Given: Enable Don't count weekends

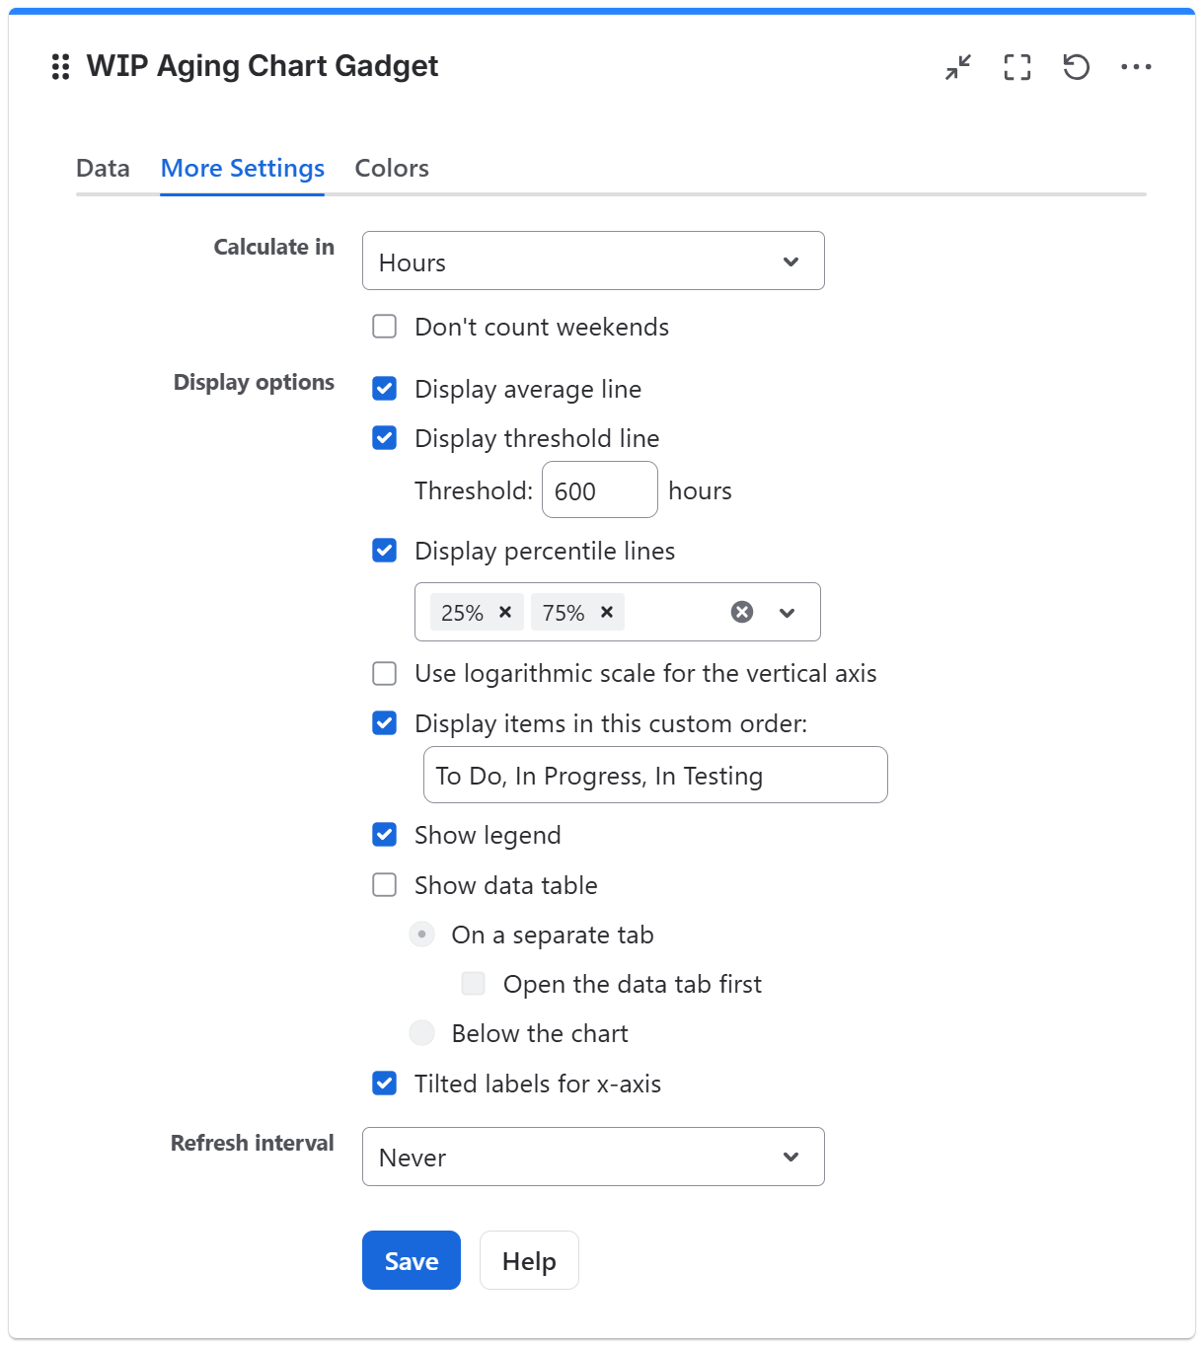Looking at the screenshot, I should tap(385, 327).
